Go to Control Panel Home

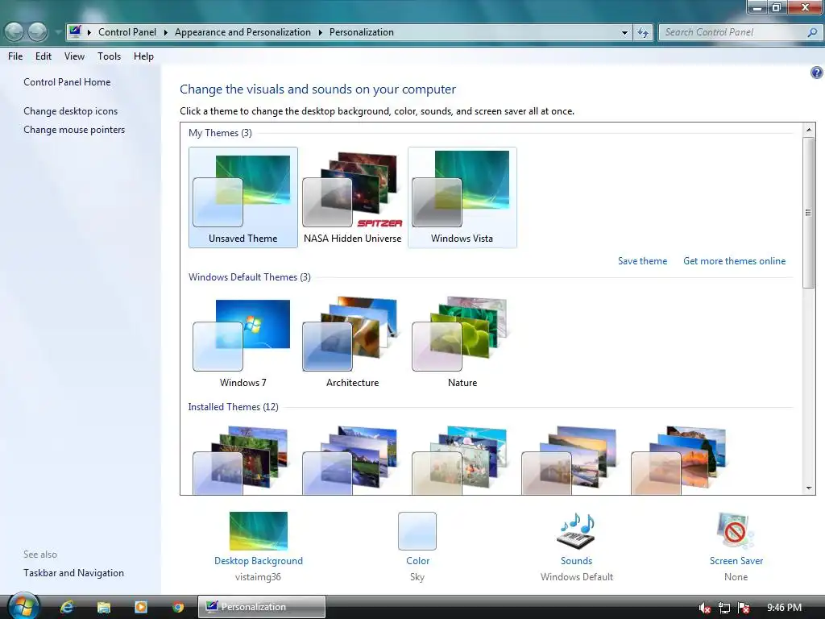(67, 82)
